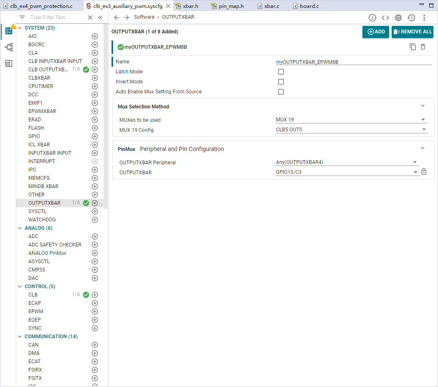Screen dimensions: 438x387
Task: Show generated code files view
Action: point(385,18)
